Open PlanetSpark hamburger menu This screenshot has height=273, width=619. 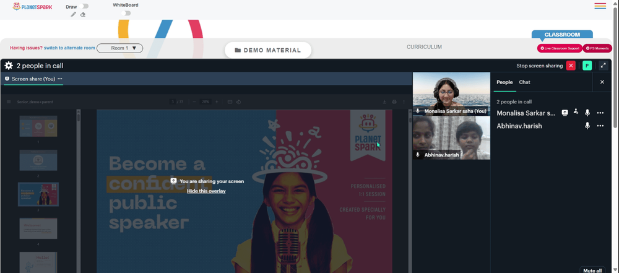[600, 6]
